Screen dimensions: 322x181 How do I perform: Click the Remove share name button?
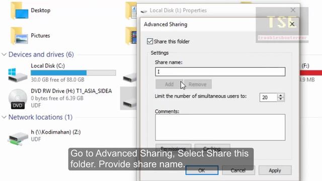pos(198,84)
